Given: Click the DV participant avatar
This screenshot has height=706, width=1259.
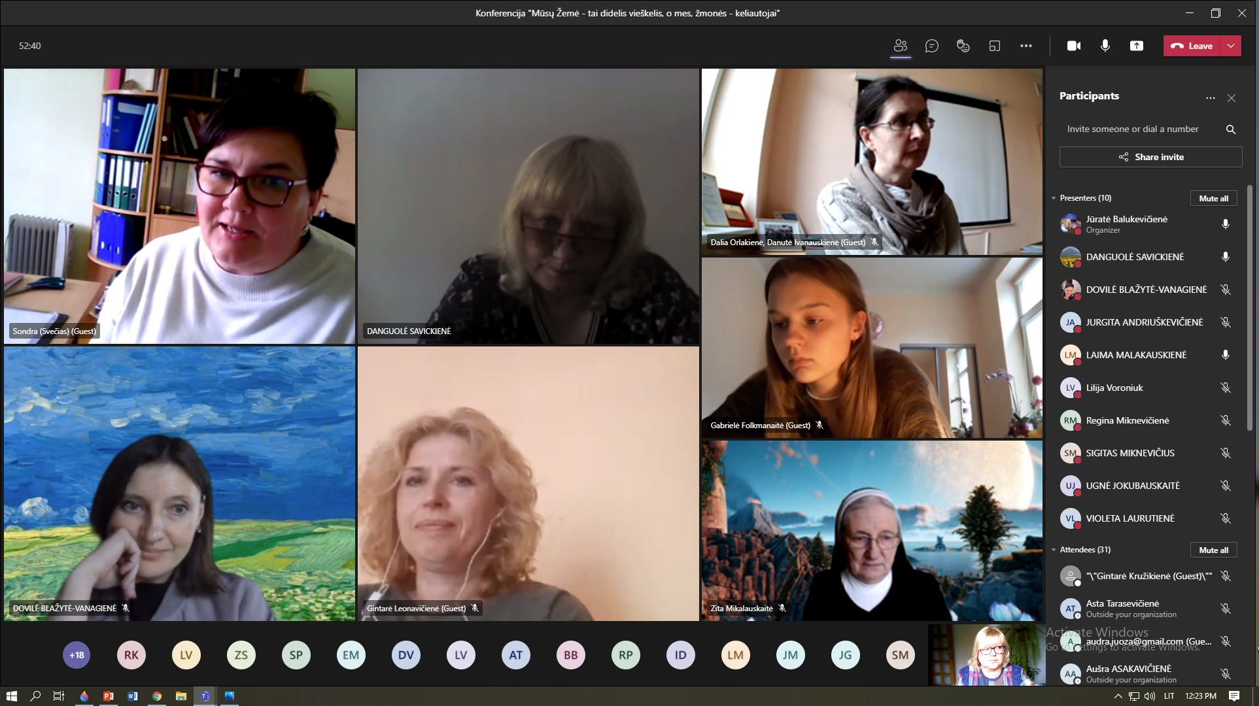Looking at the screenshot, I should (x=406, y=655).
